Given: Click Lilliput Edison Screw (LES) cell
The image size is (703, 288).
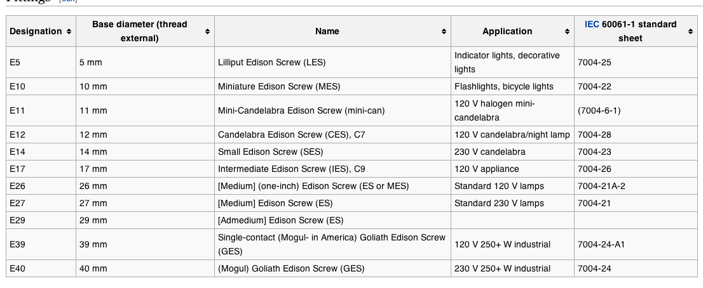Looking at the screenshot, I should [271, 62].
